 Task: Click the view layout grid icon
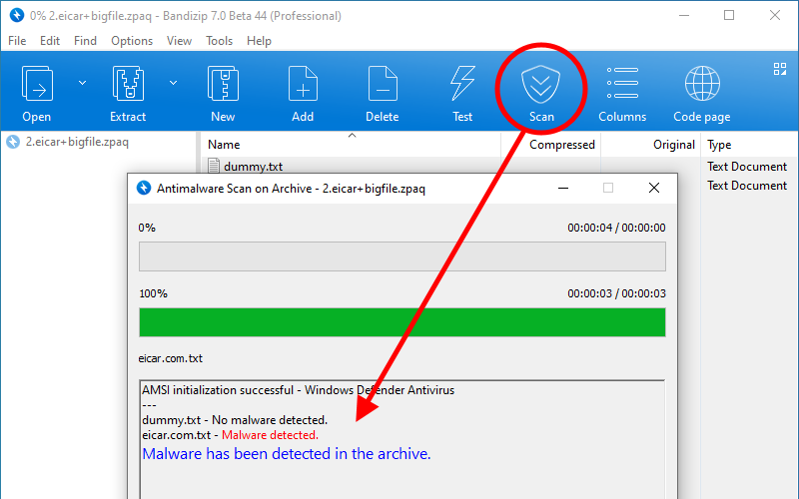tap(780, 69)
